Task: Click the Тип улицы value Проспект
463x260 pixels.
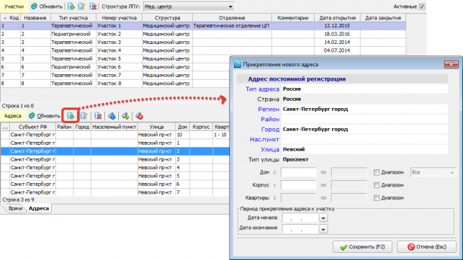Action: (295, 160)
